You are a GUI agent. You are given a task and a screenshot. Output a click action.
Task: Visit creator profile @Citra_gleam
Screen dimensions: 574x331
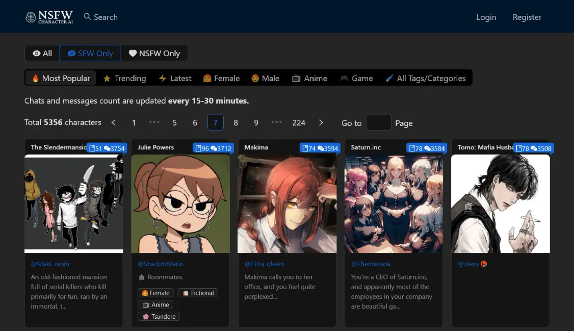264,264
